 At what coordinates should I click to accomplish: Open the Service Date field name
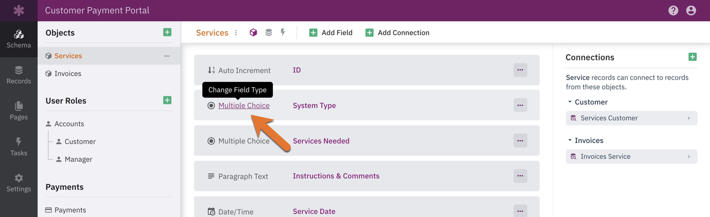pyautogui.click(x=314, y=212)
